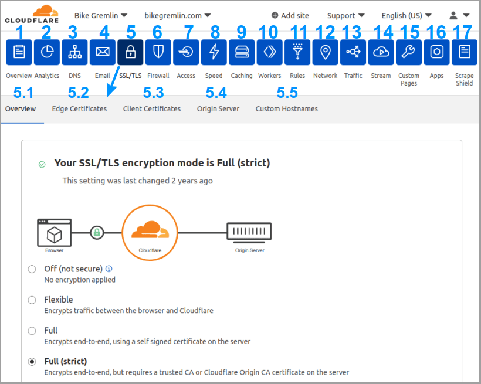Viewport: 481px width, 384px height.
Task: Select the Flexible encryption radio button
Action: point(32,300)
